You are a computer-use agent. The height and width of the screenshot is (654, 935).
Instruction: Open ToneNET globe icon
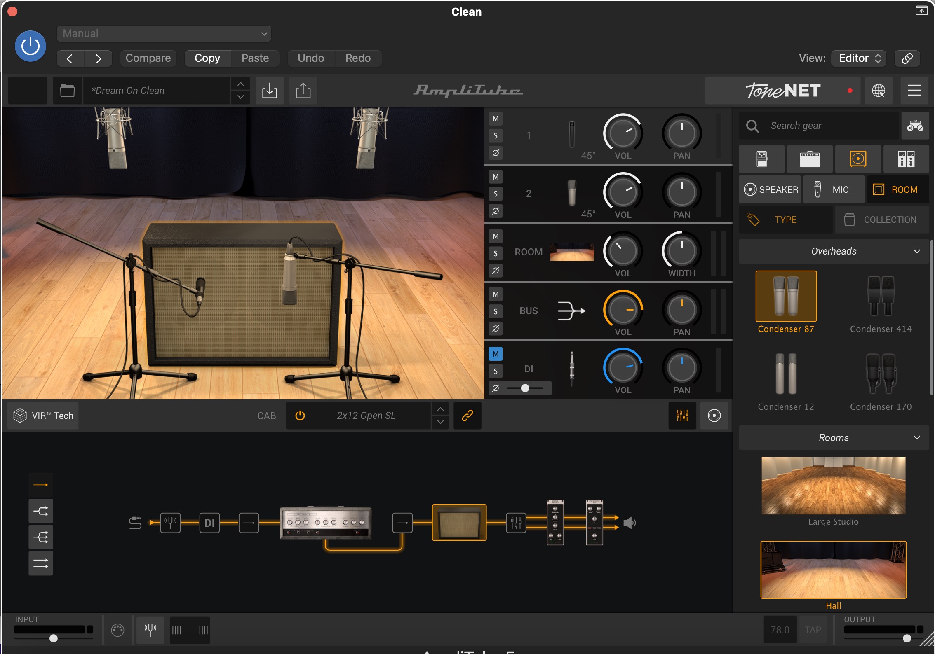click(878, 90)
